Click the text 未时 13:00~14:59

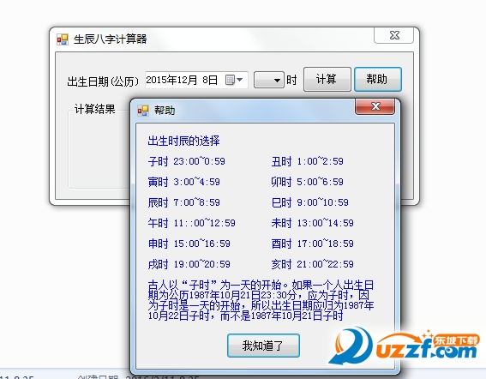(312, 223)
